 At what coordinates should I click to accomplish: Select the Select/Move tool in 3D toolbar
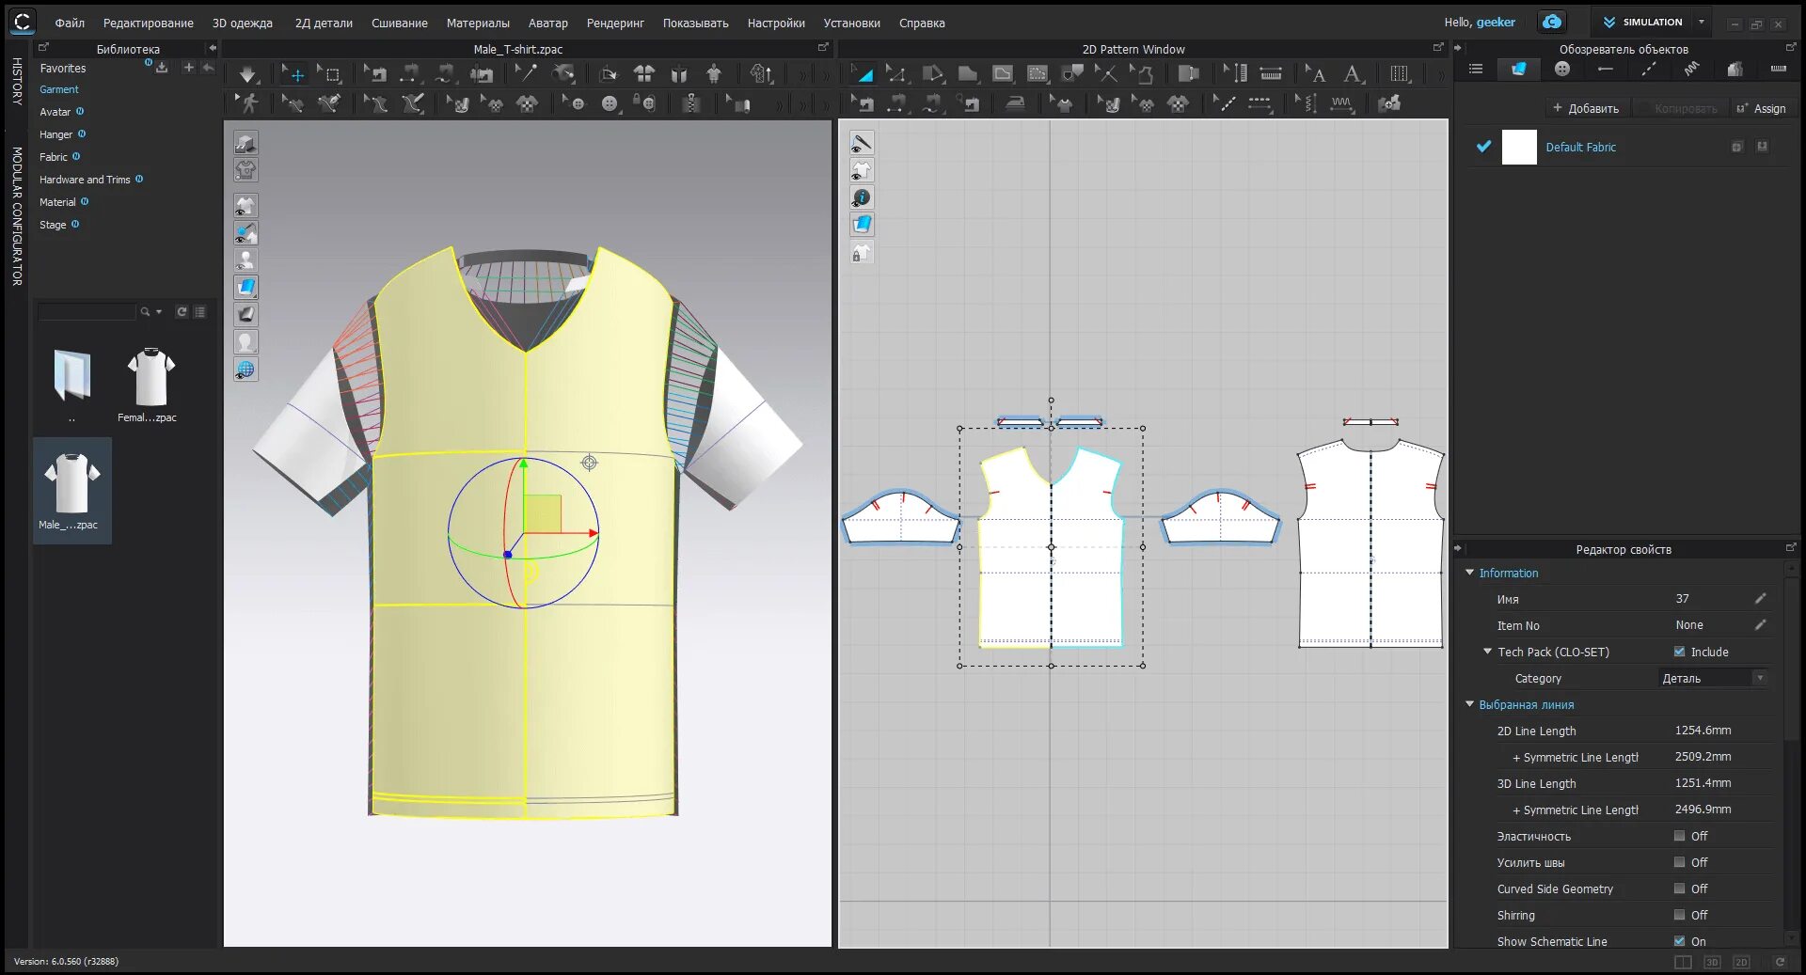pyautogui.click(x=293, y=73)
